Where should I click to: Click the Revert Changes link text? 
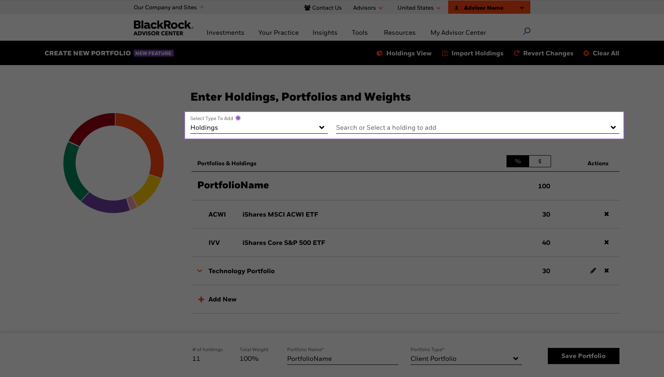[x=548, y=53]
